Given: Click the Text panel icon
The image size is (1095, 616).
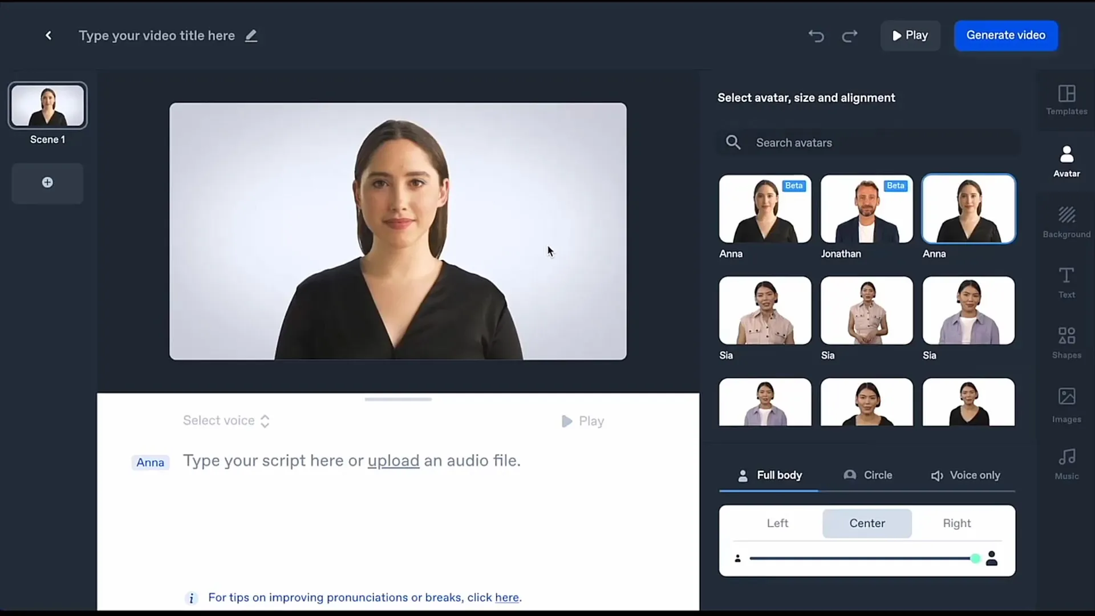Looking at the screenshot, I should coord(1067,282).
